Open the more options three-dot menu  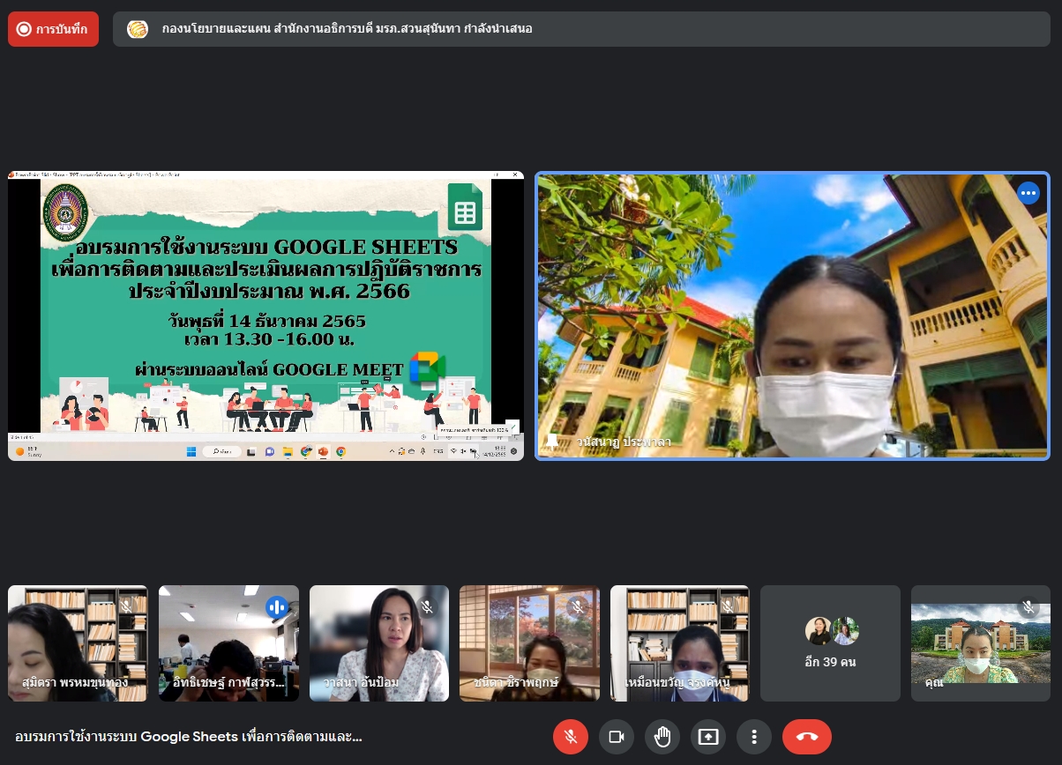pyautogui.click(x=754, y=737)
